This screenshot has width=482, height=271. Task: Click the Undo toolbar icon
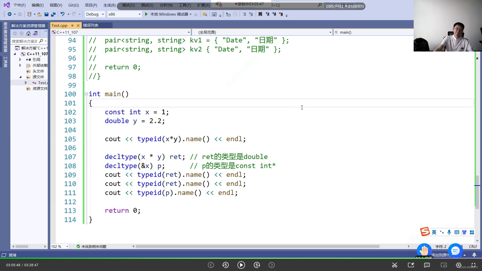[x=63, y=14]
